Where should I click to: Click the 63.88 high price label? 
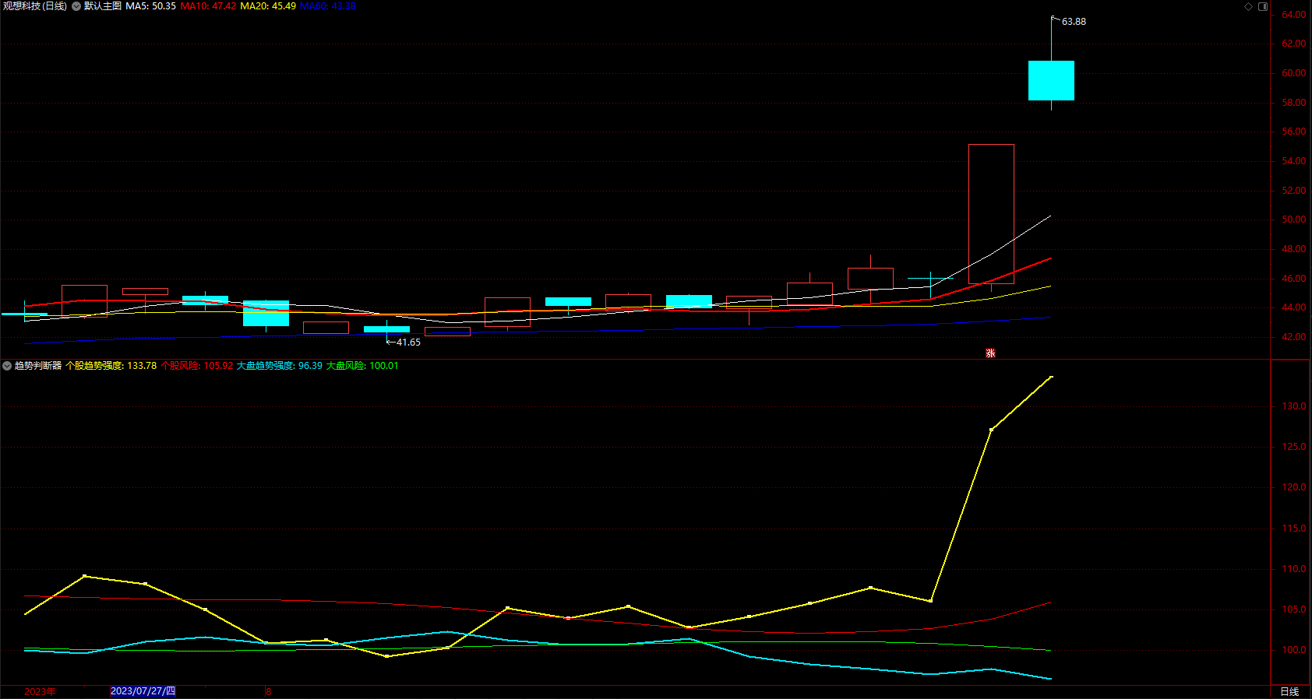pos(1074,22)
